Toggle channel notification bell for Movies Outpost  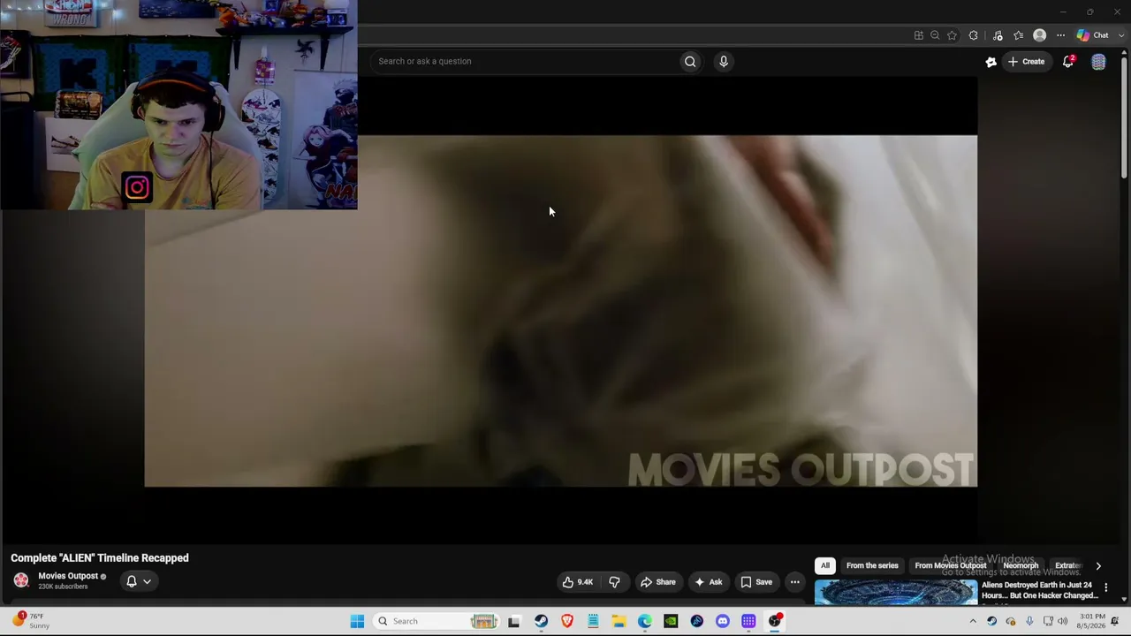pos(131,581)
